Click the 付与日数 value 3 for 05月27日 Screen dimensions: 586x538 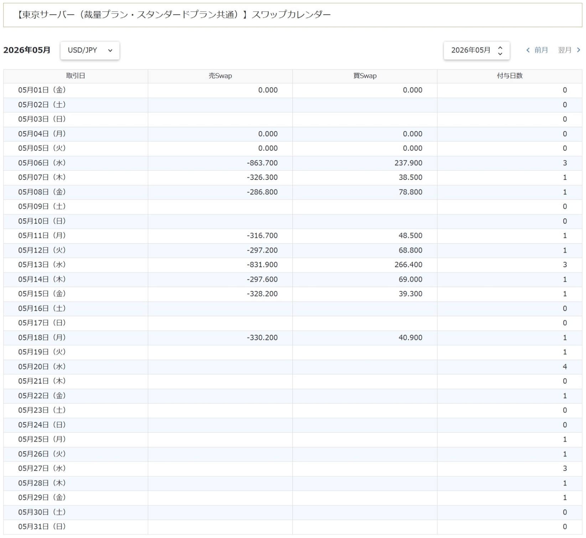[x=565, y=469]
